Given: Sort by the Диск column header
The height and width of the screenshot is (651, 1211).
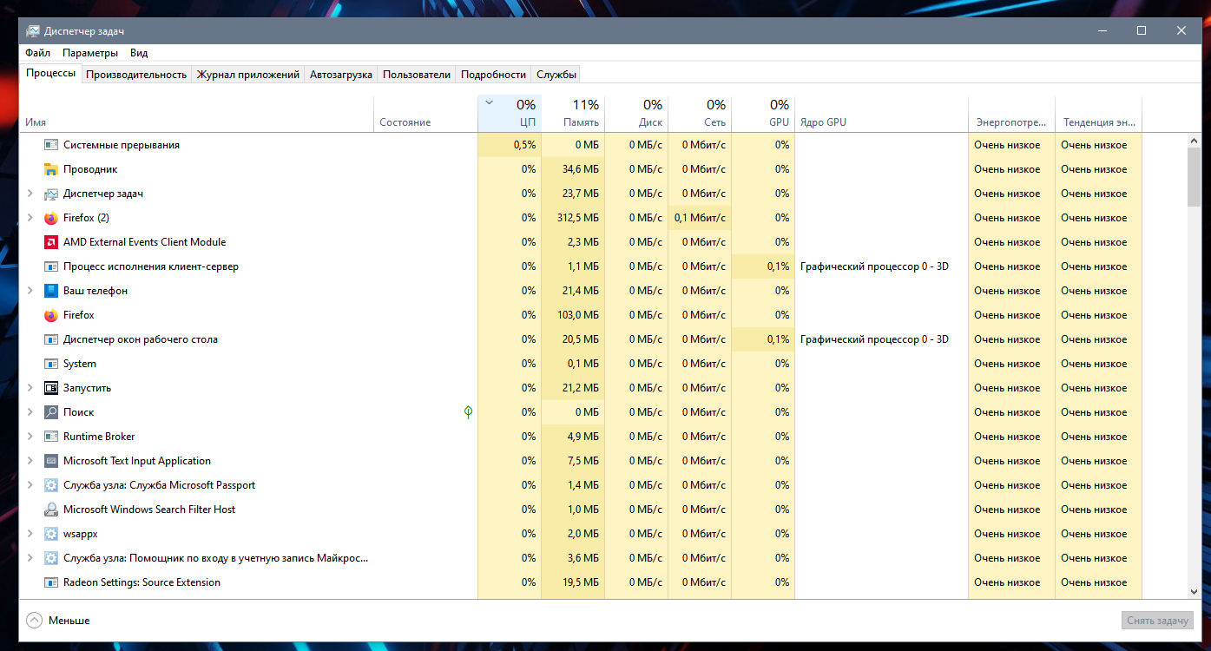Looking at the screenshot, I should 636,114.
